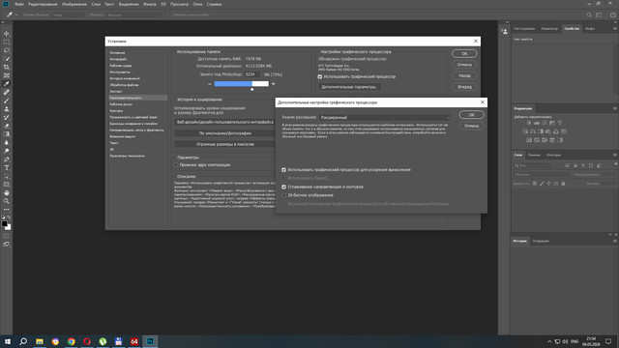Open the Edit Toolbar three-dots button
The height and width of the screenshot is (348, 619).
pos(7,210)
